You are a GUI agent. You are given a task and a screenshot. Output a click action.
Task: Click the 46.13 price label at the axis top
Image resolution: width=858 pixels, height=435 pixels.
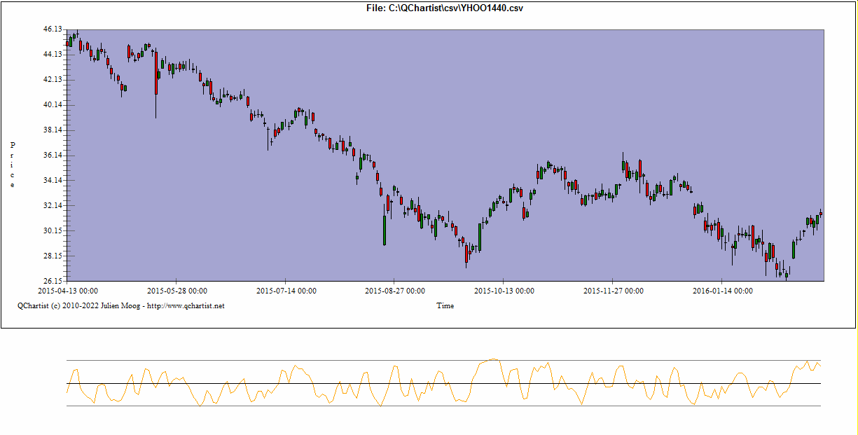53,29
